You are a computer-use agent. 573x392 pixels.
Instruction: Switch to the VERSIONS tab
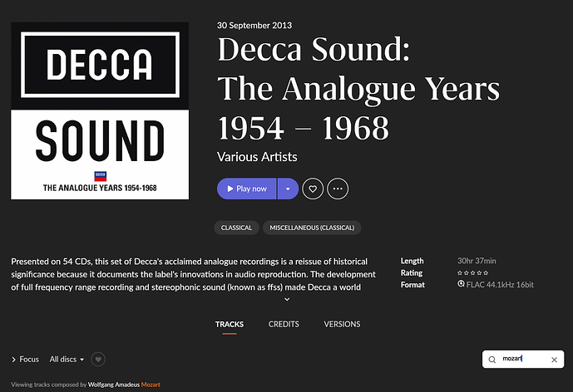pyautogui.click(x=342, y=324)
